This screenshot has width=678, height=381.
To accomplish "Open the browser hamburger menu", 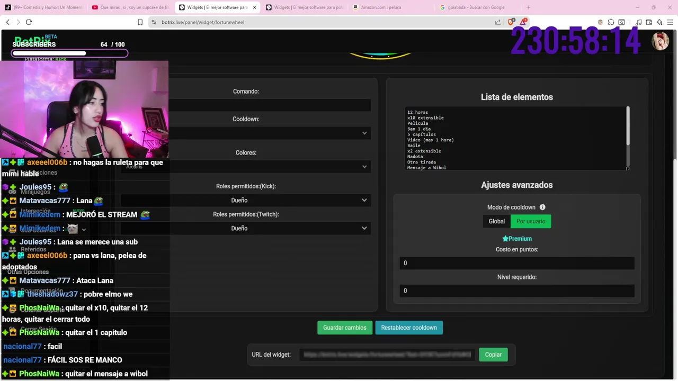I will [670, 22].
